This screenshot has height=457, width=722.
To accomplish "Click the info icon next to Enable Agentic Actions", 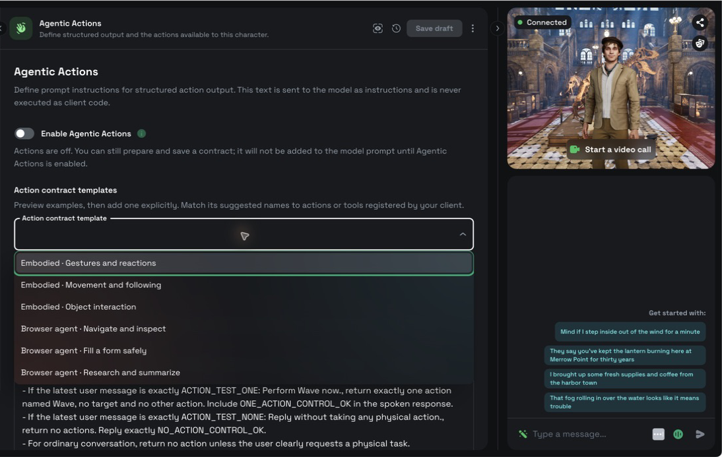I will (141, 133).
